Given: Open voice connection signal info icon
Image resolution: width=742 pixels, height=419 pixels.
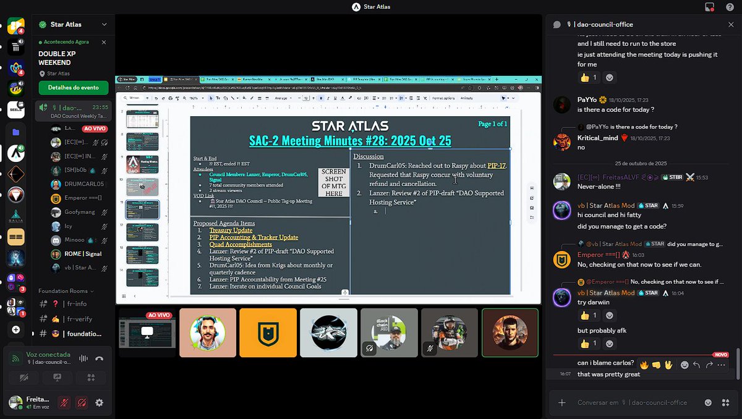Looking at the screenshot, I should point(16,358).
